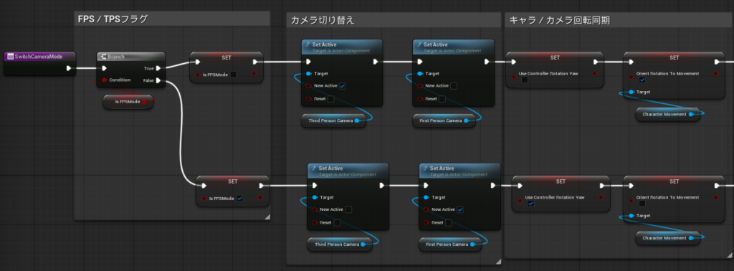Click the resize handle of the FPS / TPSフラグ comment box
Screen dimensions: 734x271
[267, 217]
